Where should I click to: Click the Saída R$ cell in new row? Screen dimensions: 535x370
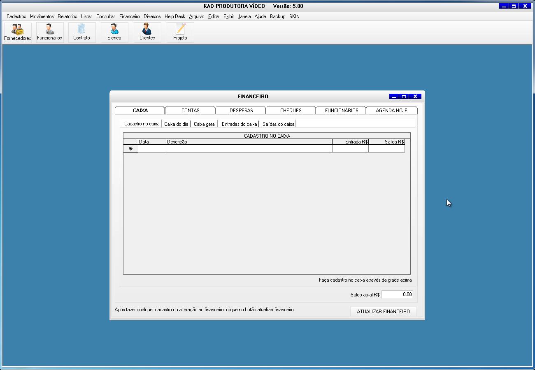point(386,148)
